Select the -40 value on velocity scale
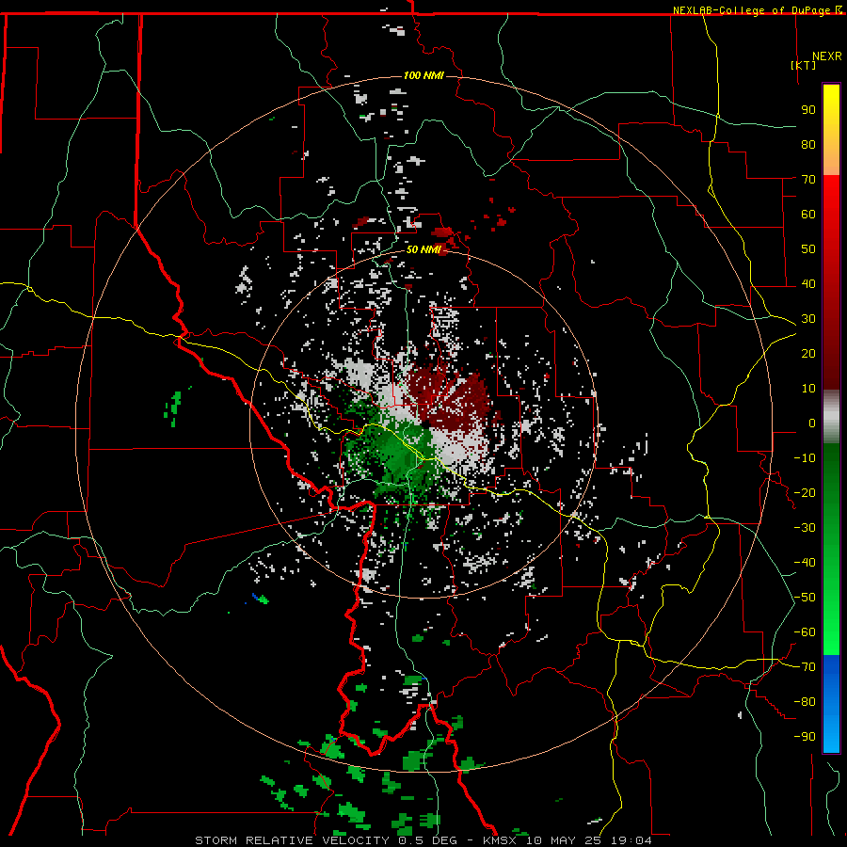This screenshot has width=847, height=847. (x=805, y=563)
